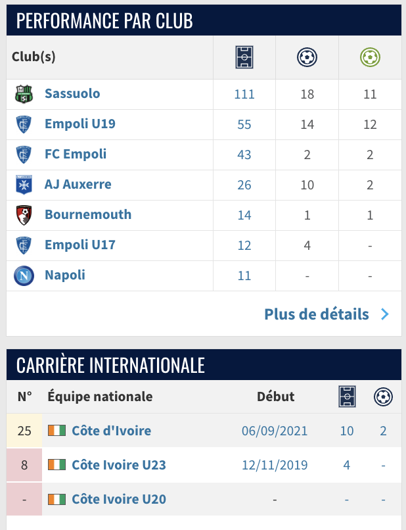
Task: Open the Côte Ivoire U23 team link
Action: pos(119,465)
